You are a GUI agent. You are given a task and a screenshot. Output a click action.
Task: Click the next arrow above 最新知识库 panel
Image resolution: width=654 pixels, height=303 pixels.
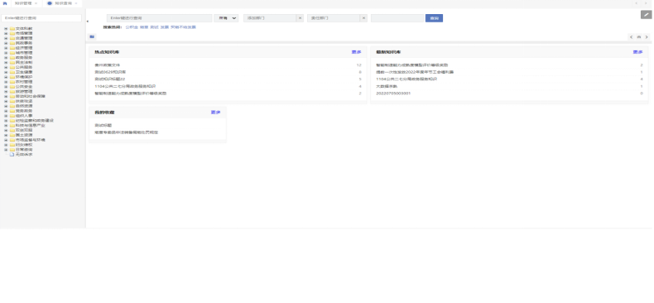coord(647,37)
